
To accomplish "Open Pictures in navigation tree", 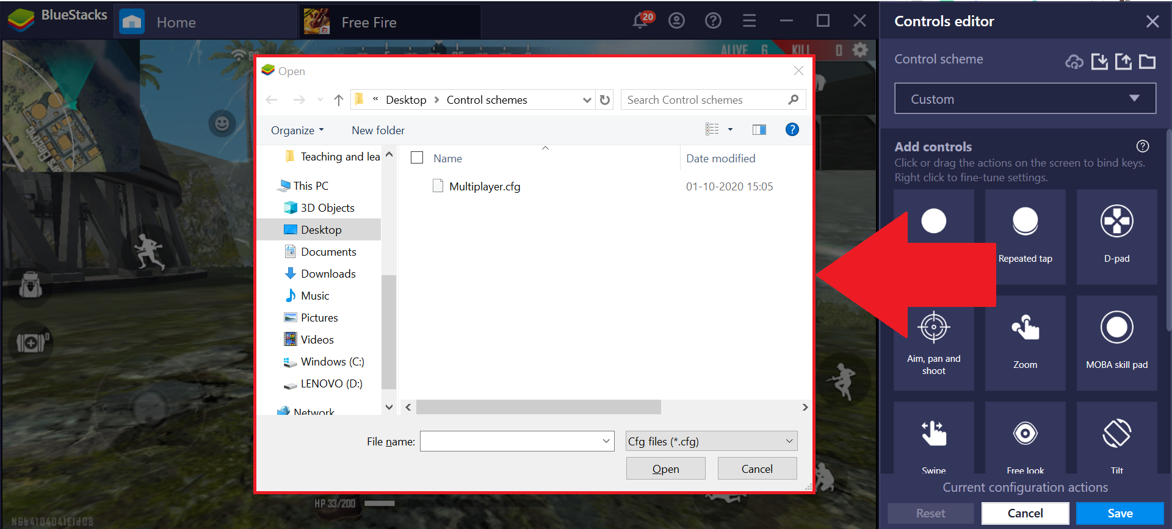I will tap(319, 317).
